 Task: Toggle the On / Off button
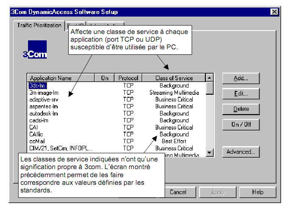pos(241,124)
